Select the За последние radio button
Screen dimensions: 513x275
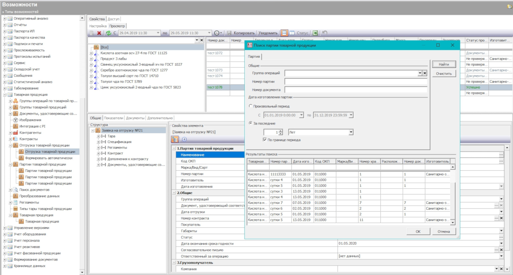(x=250, y=123)
